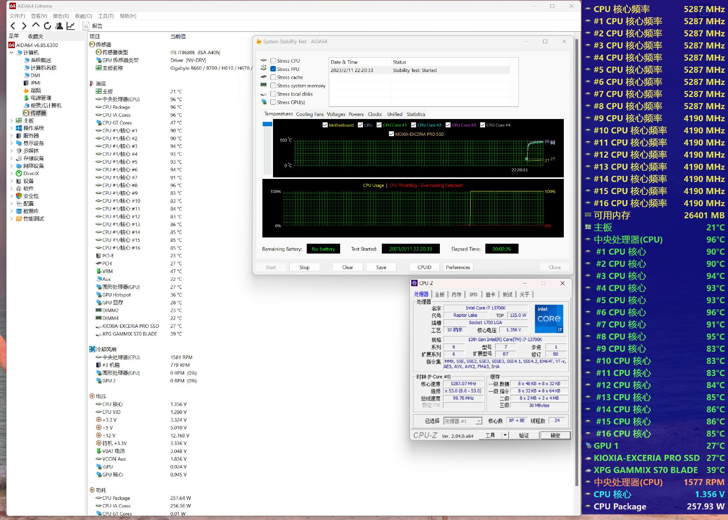Uncheck the Motherboard temperature checkbox

point(325,125)
